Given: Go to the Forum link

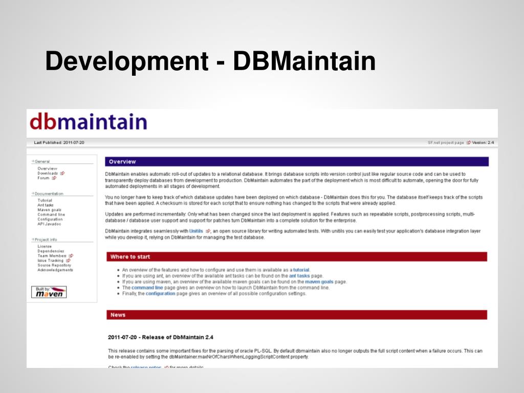Looking at the screenshot, I should point(43,178).
